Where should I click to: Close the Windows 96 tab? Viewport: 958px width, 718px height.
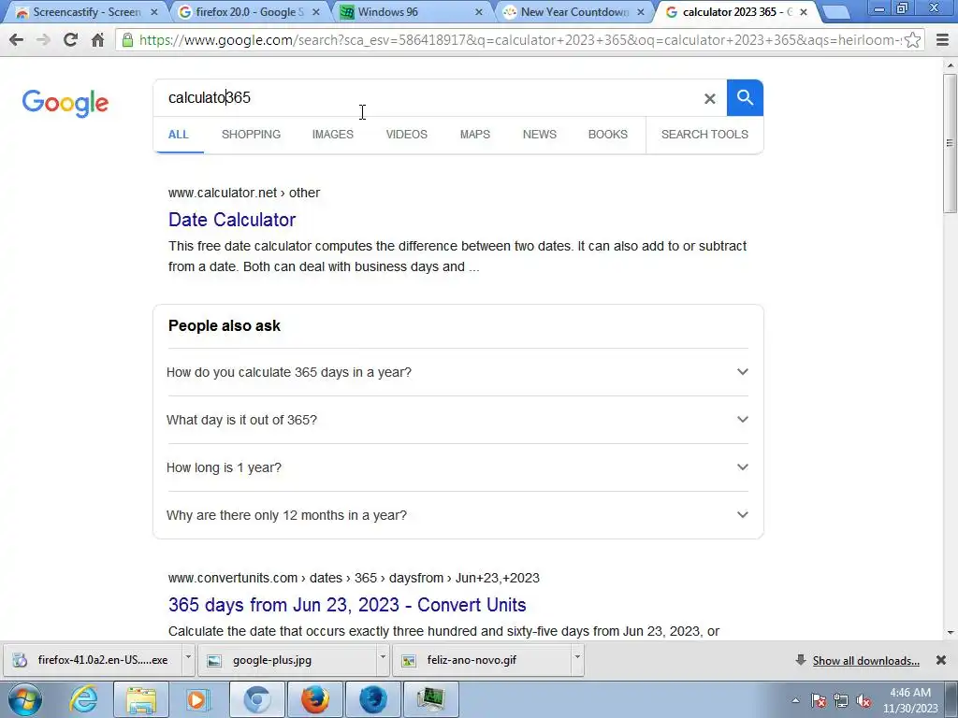tap(479, 11)
